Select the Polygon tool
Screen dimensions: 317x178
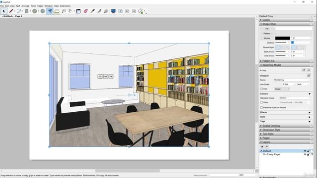point(43,11)
